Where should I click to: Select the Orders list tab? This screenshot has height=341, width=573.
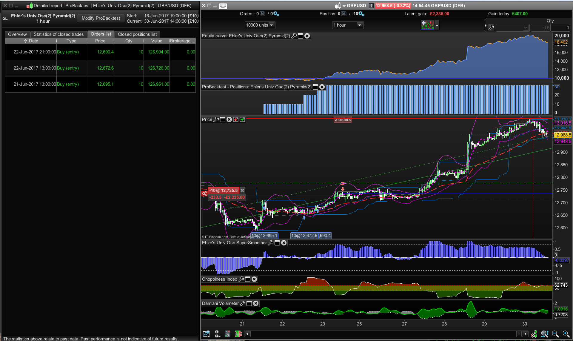(101, 34)
